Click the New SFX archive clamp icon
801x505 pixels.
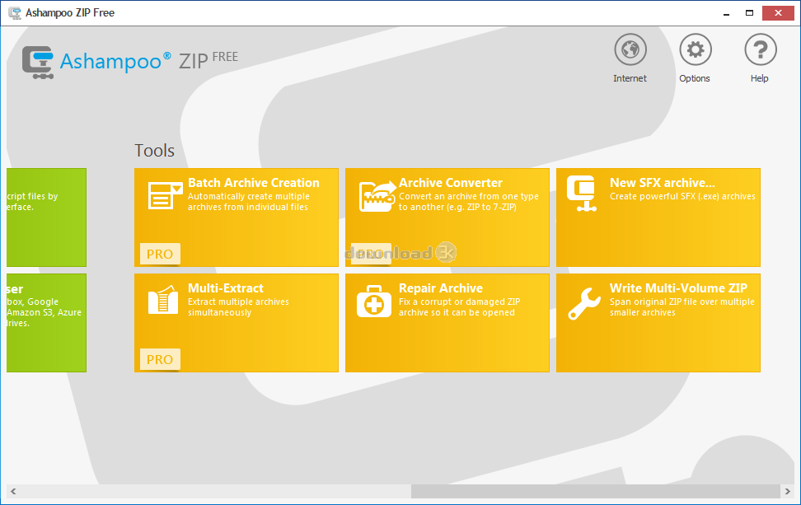(582, 194)
